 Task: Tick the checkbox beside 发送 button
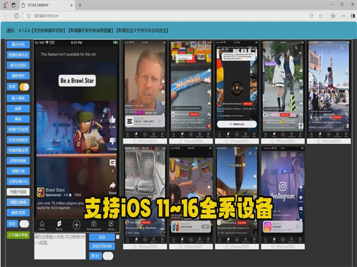click(x=118, y=237)
